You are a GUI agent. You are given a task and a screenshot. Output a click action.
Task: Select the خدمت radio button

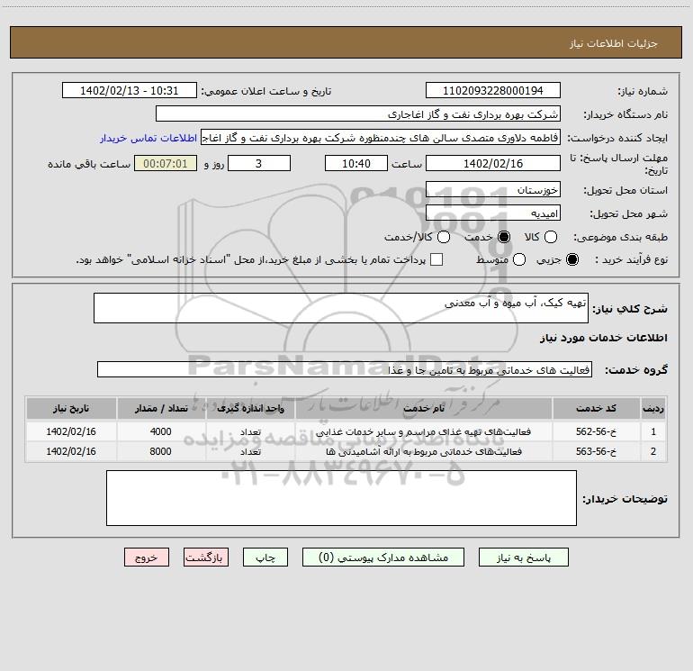[503, 237]
